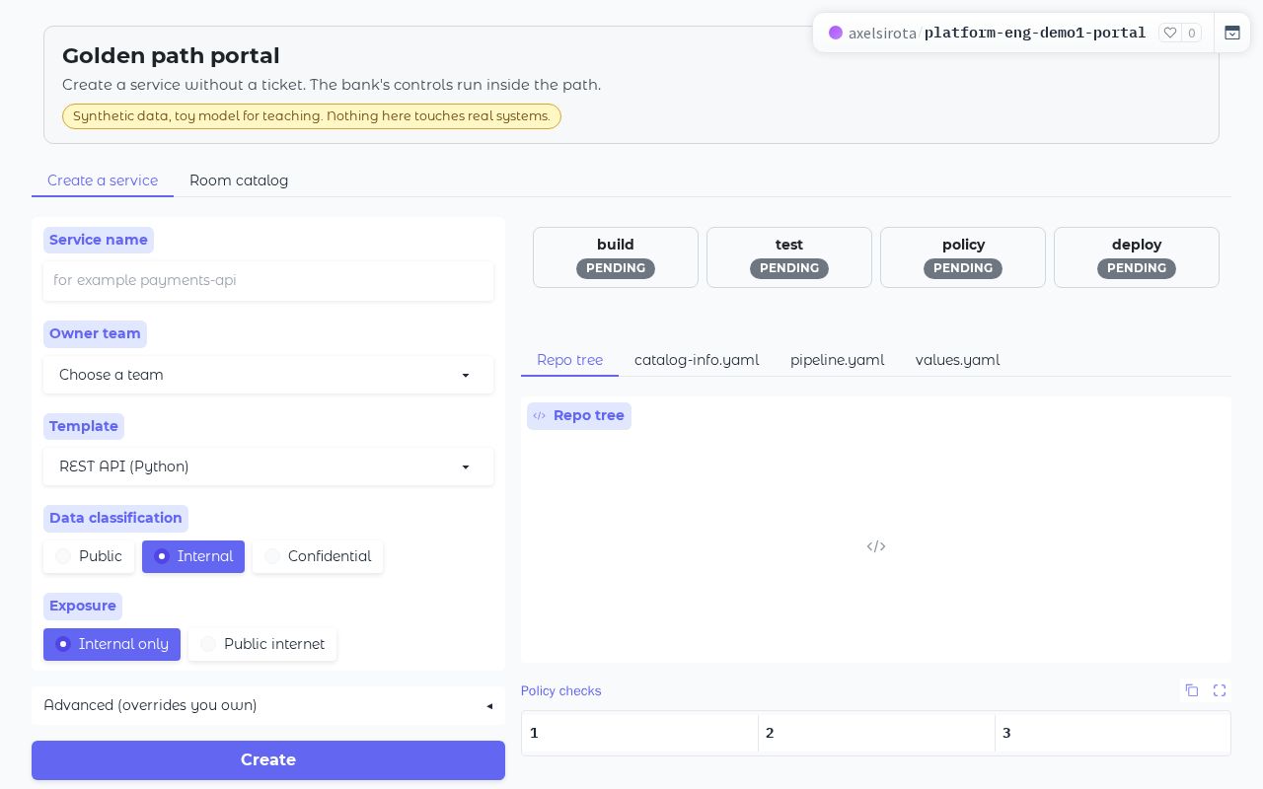Click the Synthetic data notice badge
Screen dimensions: 1263x789
(312, 116)
